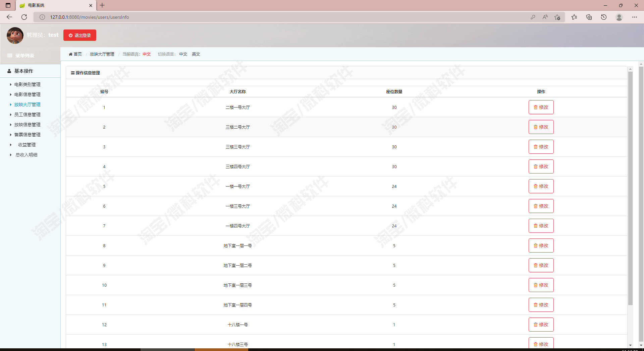Open 售票信息管理 menu item
Screen dimensions: 644x351
27,135
